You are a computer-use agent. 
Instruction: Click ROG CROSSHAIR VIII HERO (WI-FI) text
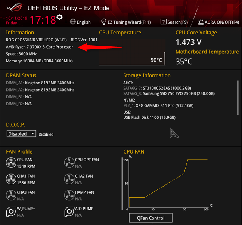pos(36,40)
